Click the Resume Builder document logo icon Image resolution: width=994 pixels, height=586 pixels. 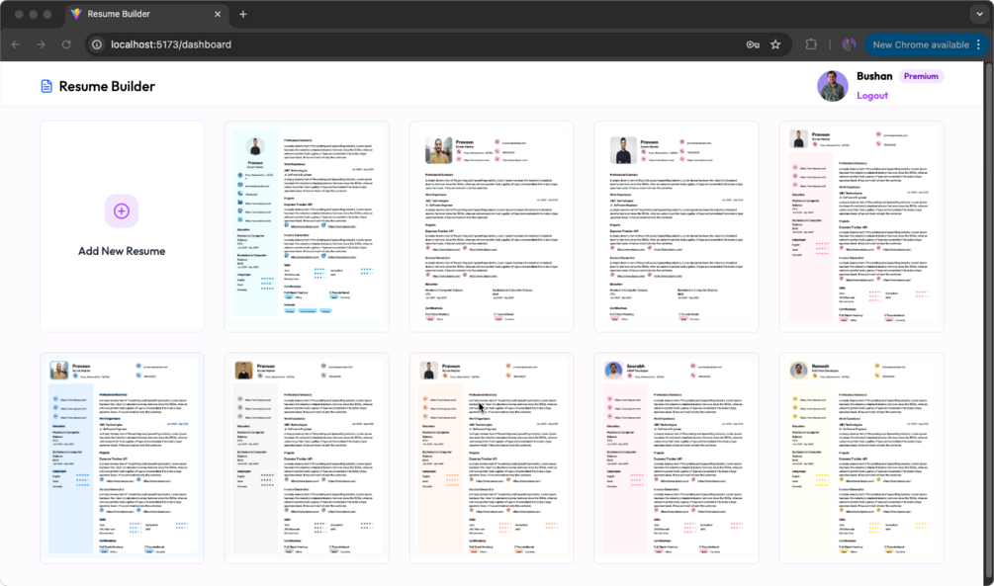coord(46,86)
